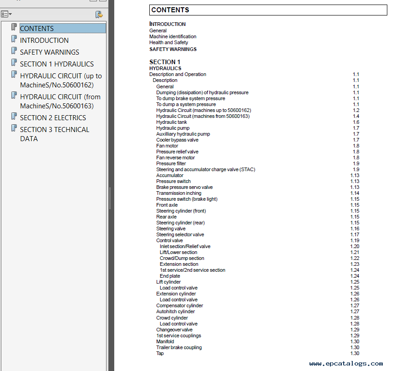Viewport: 406px width, 371px height.
Task: Open the INTRODUCTION bookmark
Action: pos(44,41)
